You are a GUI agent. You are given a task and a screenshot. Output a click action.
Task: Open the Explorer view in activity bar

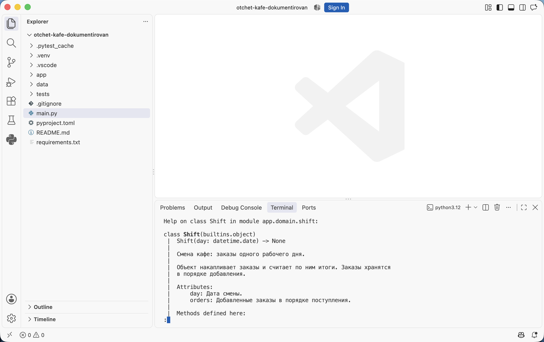[11, 23]
